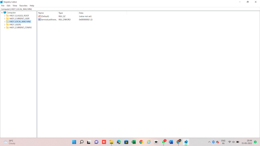Screen dimensions: 260x146
Task: Click the HKEY_USERS folder icon
Action: click(x=7, y=25)
